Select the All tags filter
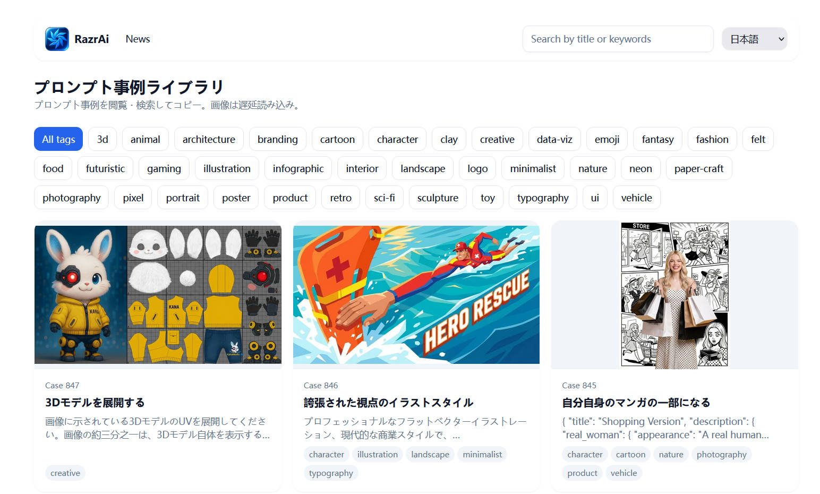This screenshot has width=820, height=494. tap(58, 139)
